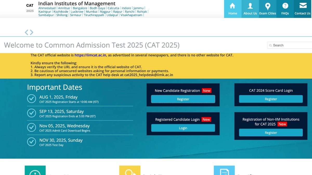Open the FAQs question mark icon
Screen dimensions: 312x175
pos(285,6)
